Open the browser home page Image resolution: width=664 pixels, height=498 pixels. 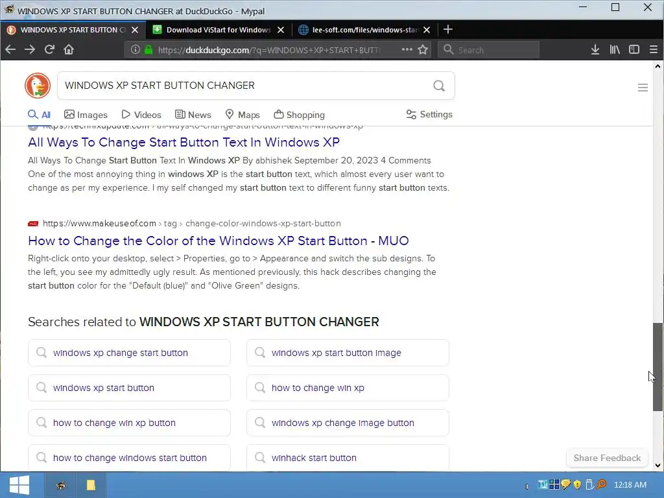pos(69,49)
